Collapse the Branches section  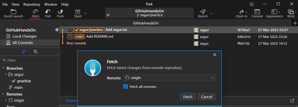pos(3,68)
